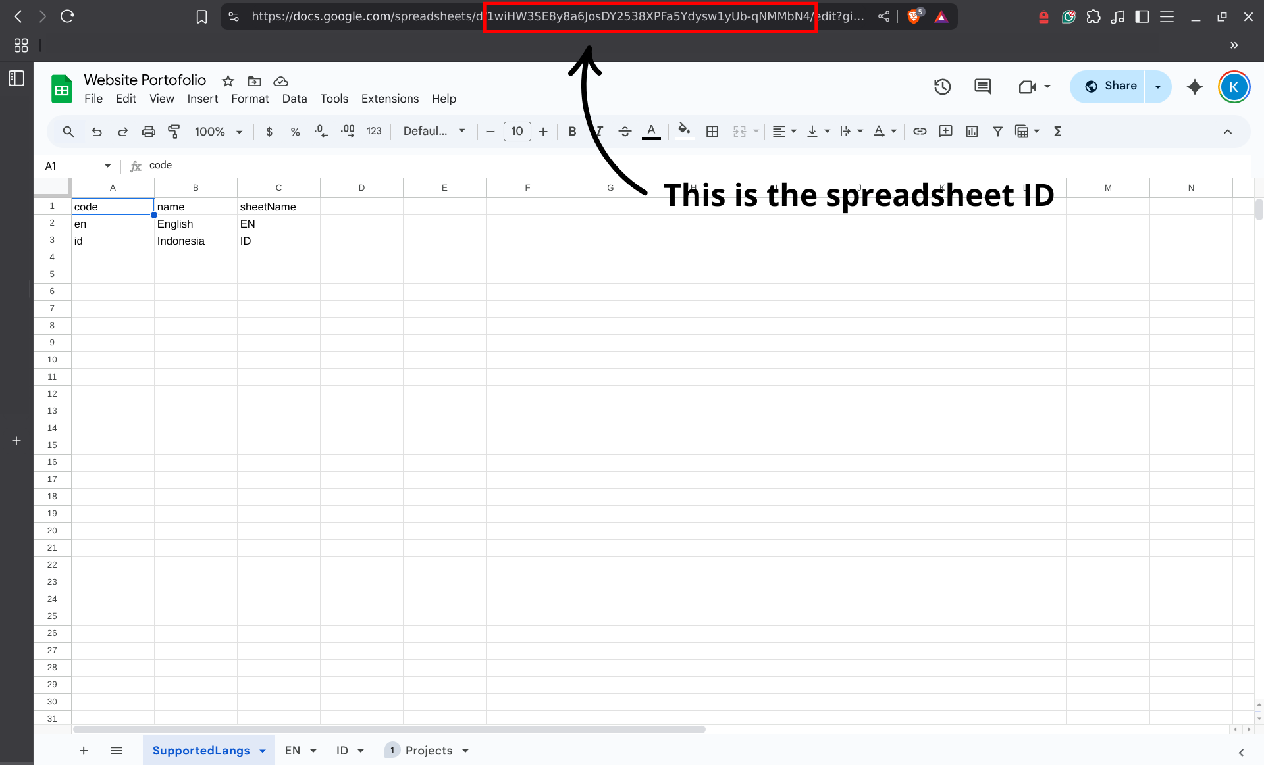
Task: Switch to the Projects sheet tab
Action: pyautogui.click(x=429, y=751)
